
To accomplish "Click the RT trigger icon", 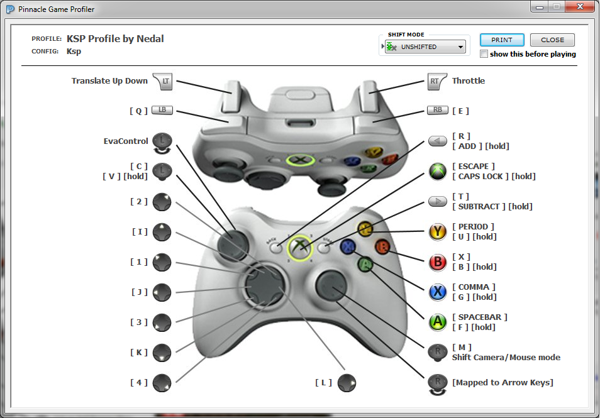I will 437,81.
